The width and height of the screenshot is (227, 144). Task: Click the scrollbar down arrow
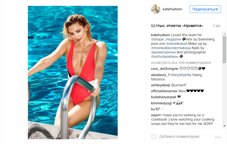pyautogui.click(x=224, y=126)
